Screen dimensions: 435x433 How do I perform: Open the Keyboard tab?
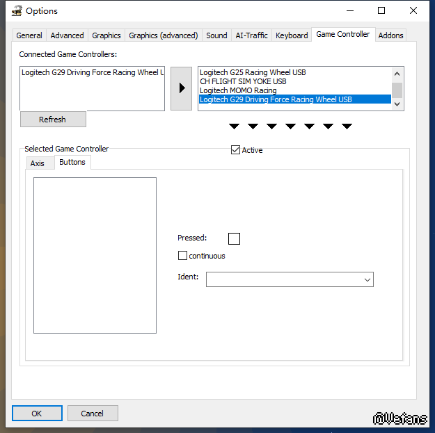point(292,35)
